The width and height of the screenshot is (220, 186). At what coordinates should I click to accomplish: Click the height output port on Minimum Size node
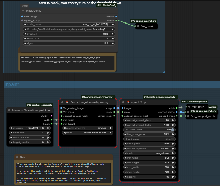tap(52, 124)
